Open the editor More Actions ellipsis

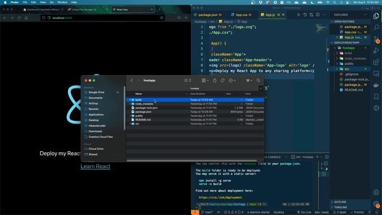(324, 14)
